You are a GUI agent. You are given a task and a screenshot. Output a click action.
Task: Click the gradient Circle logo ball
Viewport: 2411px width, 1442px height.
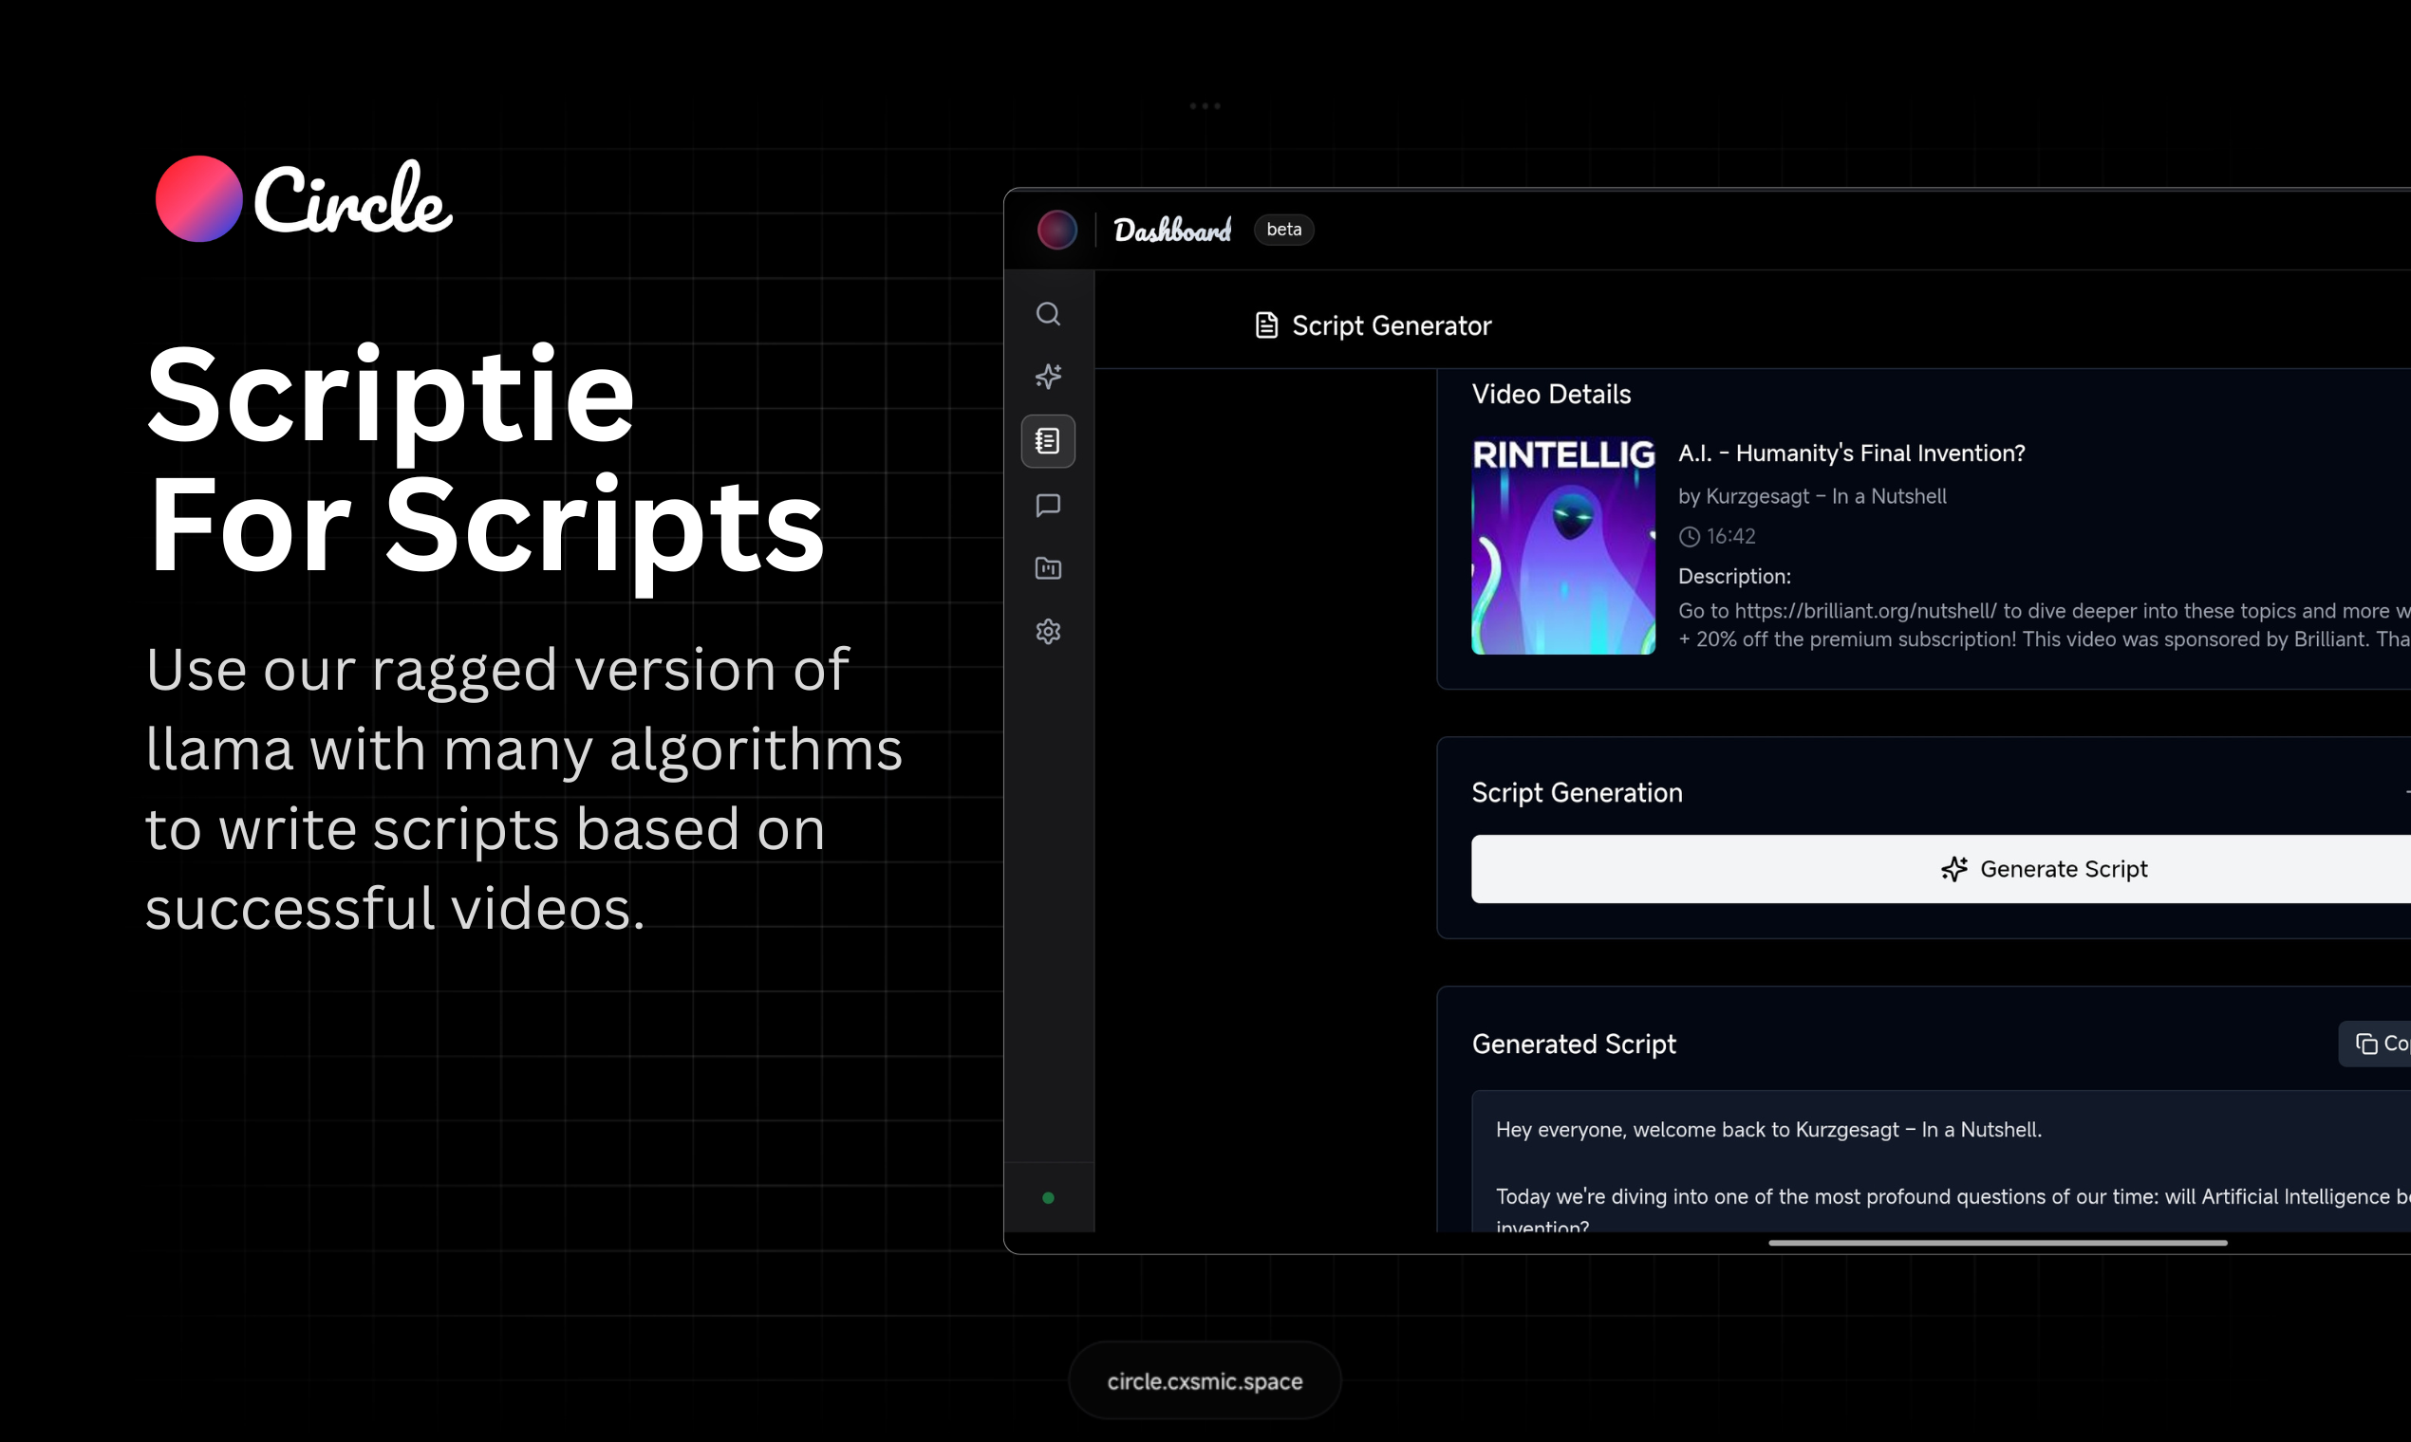pos(198,199)
